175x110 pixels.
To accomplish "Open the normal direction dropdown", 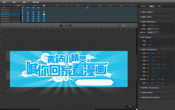I will [x=153, y=32].
